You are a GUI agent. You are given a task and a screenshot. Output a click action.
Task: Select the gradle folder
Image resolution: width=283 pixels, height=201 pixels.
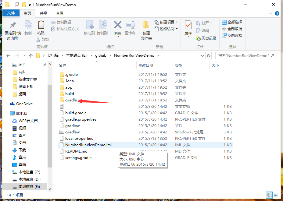pos(71,100)
